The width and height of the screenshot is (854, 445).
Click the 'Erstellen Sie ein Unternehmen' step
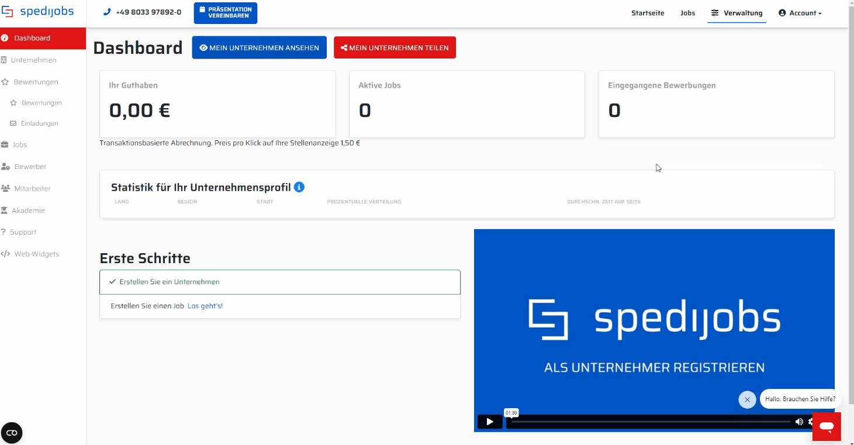click(280, 282)
